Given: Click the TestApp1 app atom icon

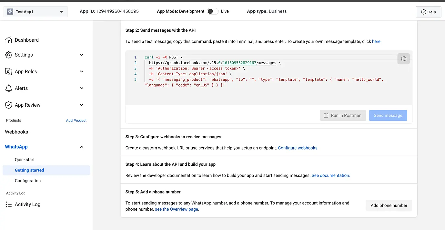Looking at the screenshot, I should click(10, 12).
